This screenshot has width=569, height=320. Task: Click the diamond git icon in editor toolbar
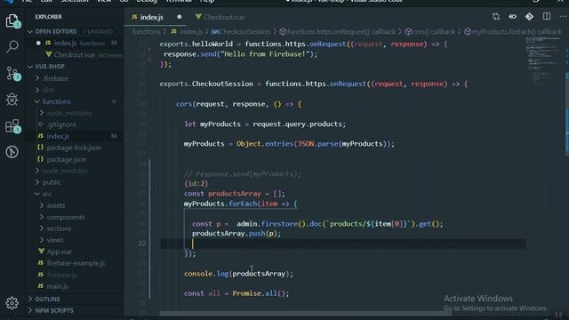[529, 17]
